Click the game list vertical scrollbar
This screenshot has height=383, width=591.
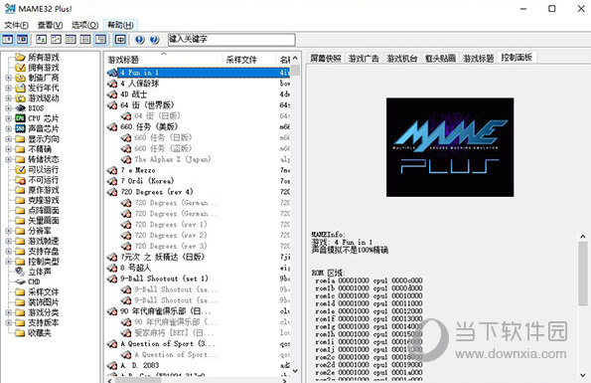click(x=295, y=214)
